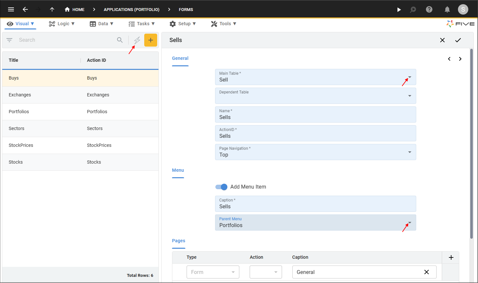Add a new page with plus icon
This screenshot has width=478, height=283.
pyautogui.click(x=451, y=257)
